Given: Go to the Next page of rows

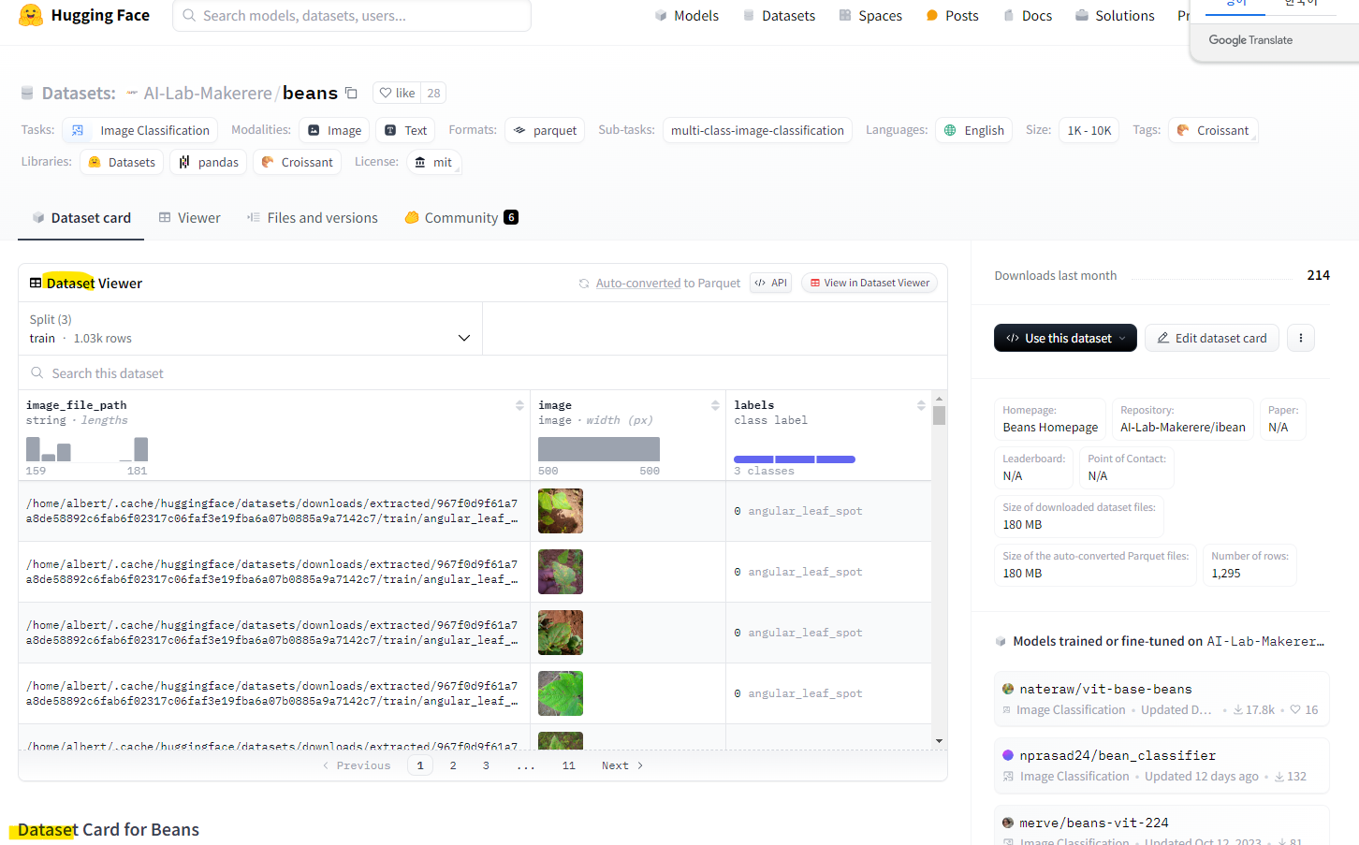Looking at the screenshot, I should pyautogui.click(x=622, y=765).
